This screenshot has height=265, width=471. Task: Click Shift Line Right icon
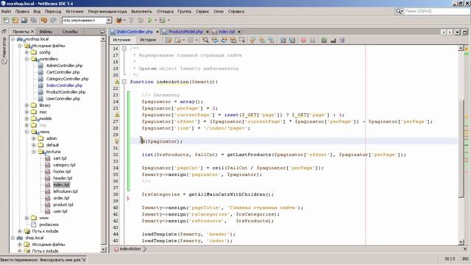(292, 40)
